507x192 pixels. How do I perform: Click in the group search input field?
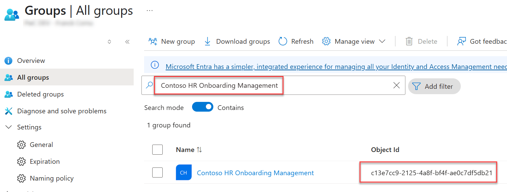(273, 85)
